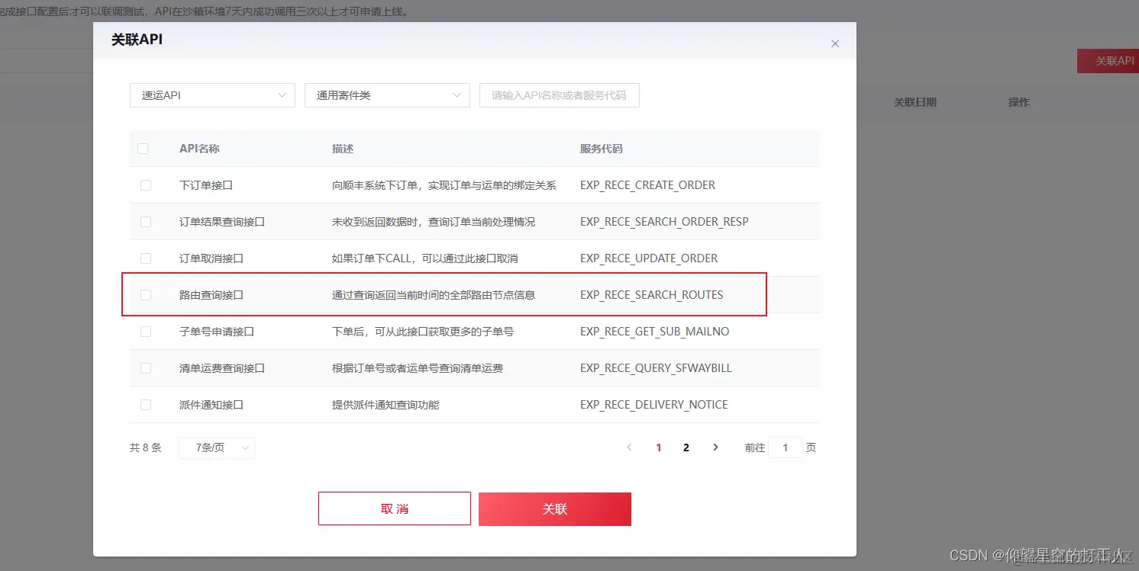Open the 速运API category dropdown

coord(212,95)
